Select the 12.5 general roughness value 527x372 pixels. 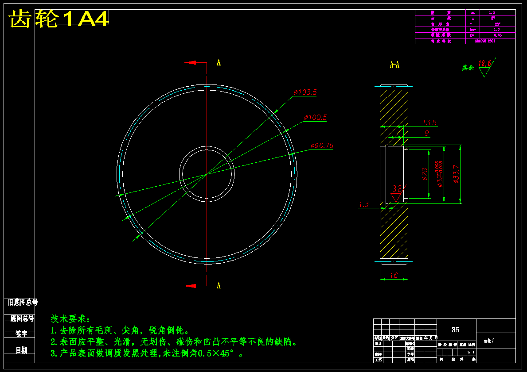tap(484, 63)
